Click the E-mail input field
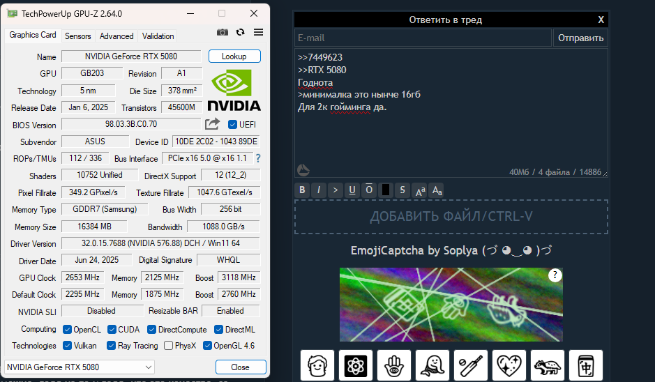Viewport: 655px width, 382px height. coord(423,38)
